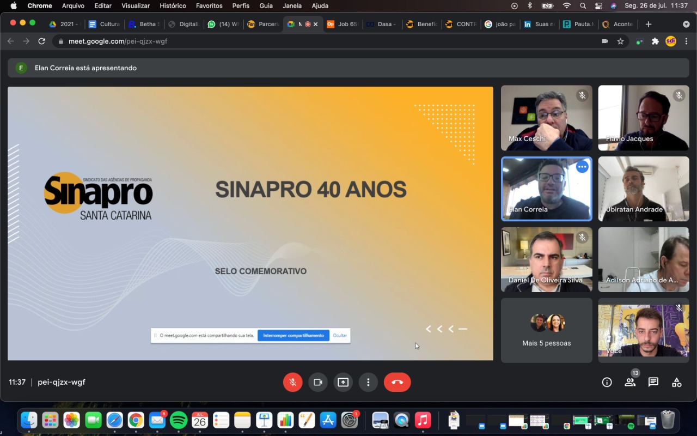Viewport: 697px width, 436px height.
Task: Switch to the Pauta tab
Action: 578,24
